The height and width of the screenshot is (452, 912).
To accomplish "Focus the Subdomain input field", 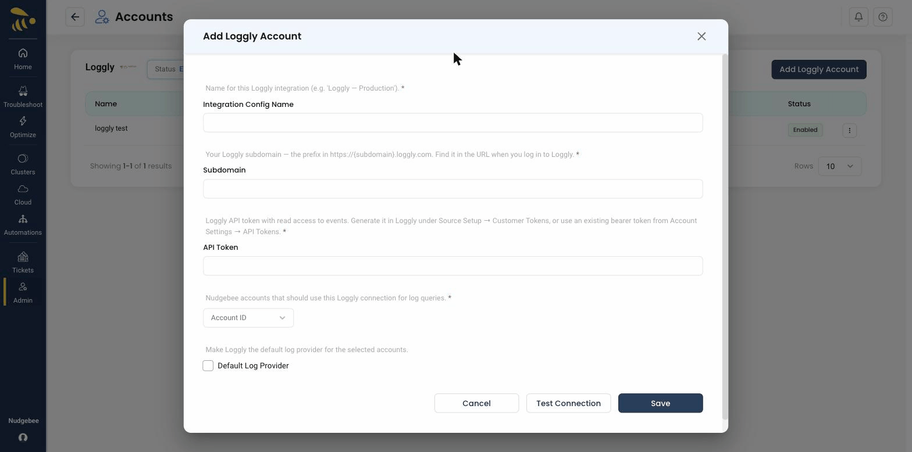I will pyautogui.click(x=453, y=189).
